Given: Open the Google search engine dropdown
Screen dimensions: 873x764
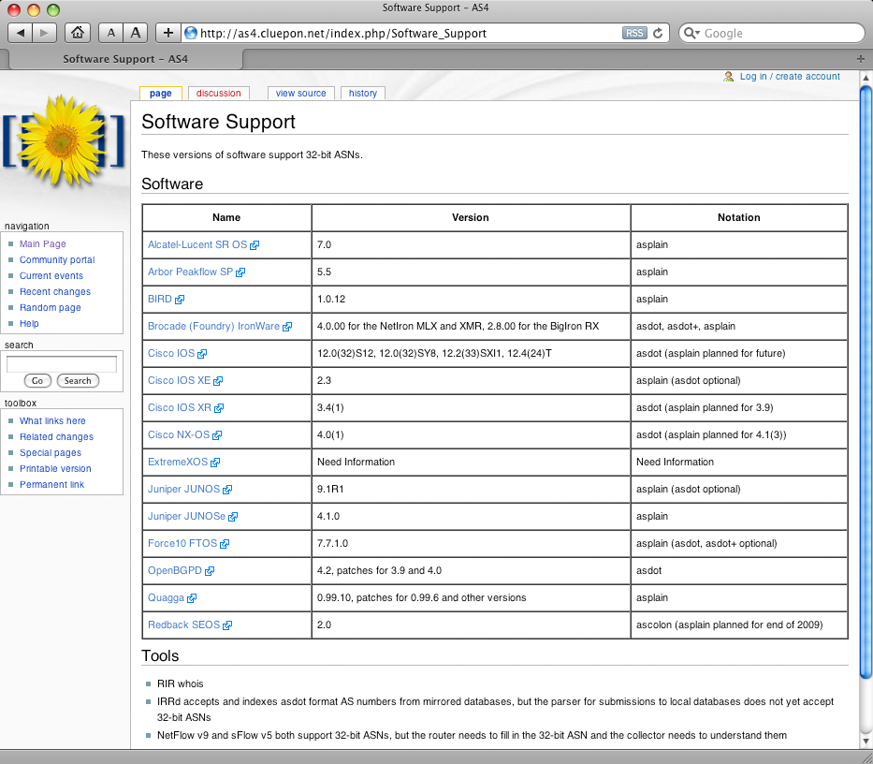Looking at the screenshot, I should (x=691, y=33).
